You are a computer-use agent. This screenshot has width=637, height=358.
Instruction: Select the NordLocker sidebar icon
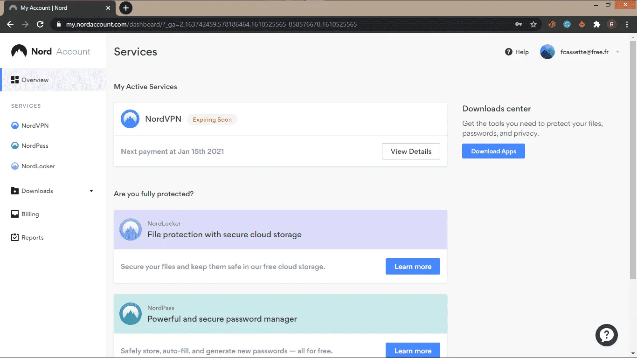(x=15, y=166)
